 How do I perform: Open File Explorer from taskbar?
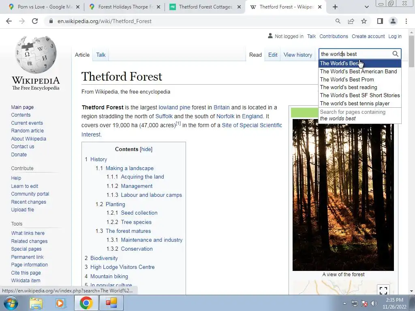tap(36, 303)
